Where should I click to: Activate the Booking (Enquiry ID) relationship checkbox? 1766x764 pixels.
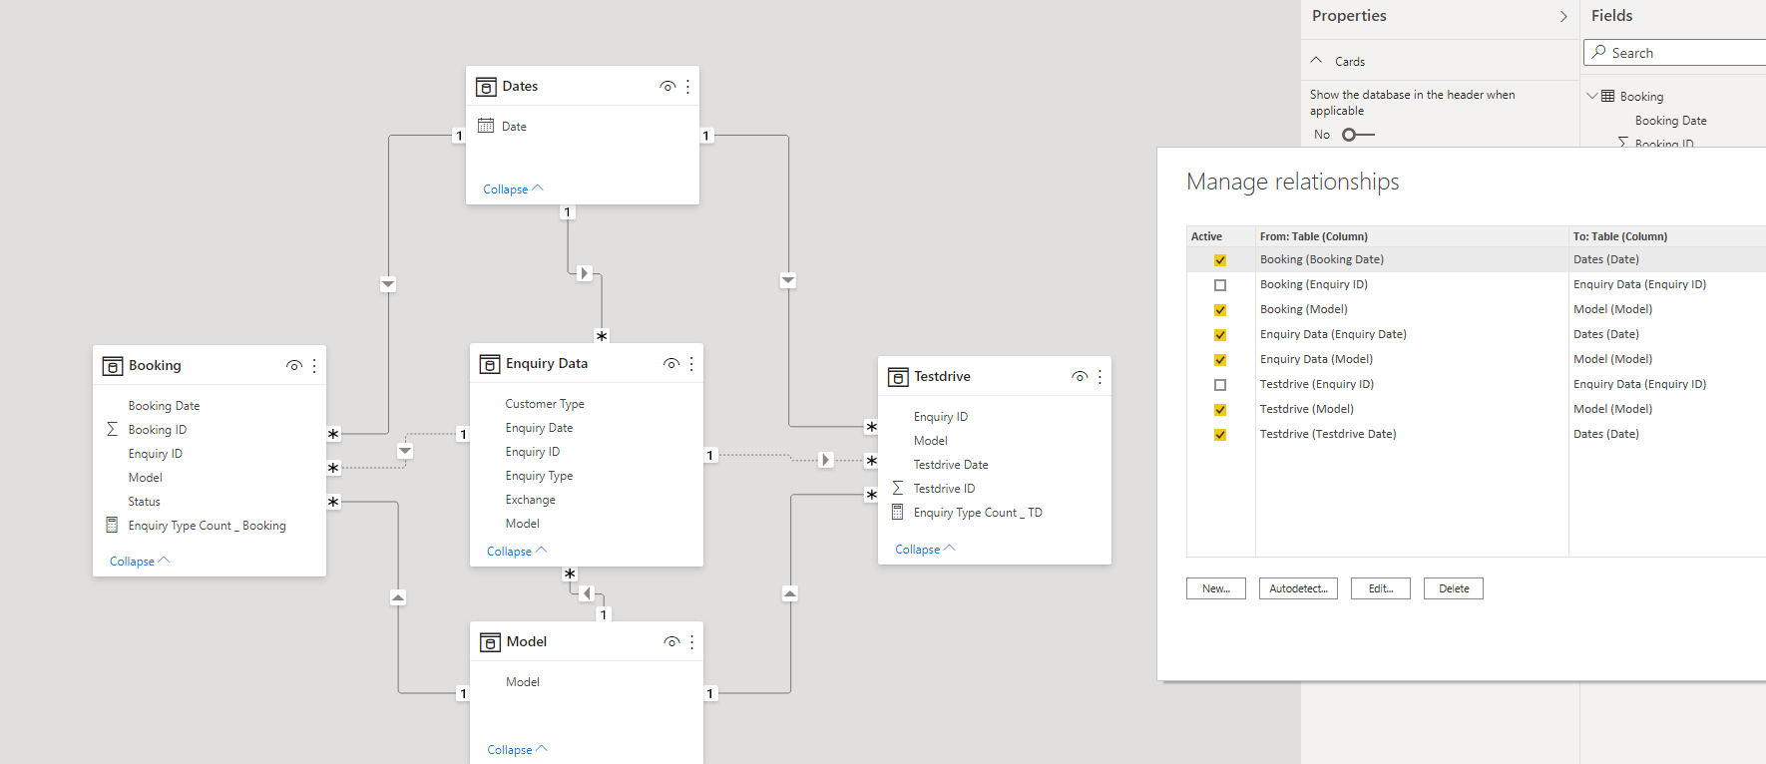[1220, 285]
